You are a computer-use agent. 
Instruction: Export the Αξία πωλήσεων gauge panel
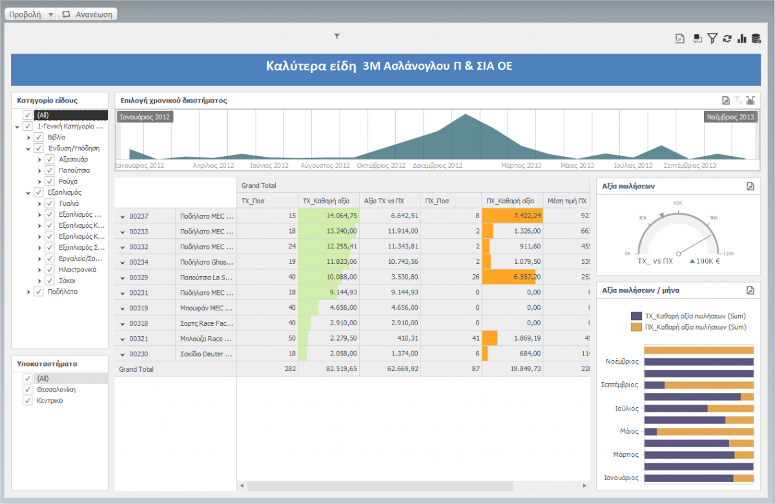750,186
